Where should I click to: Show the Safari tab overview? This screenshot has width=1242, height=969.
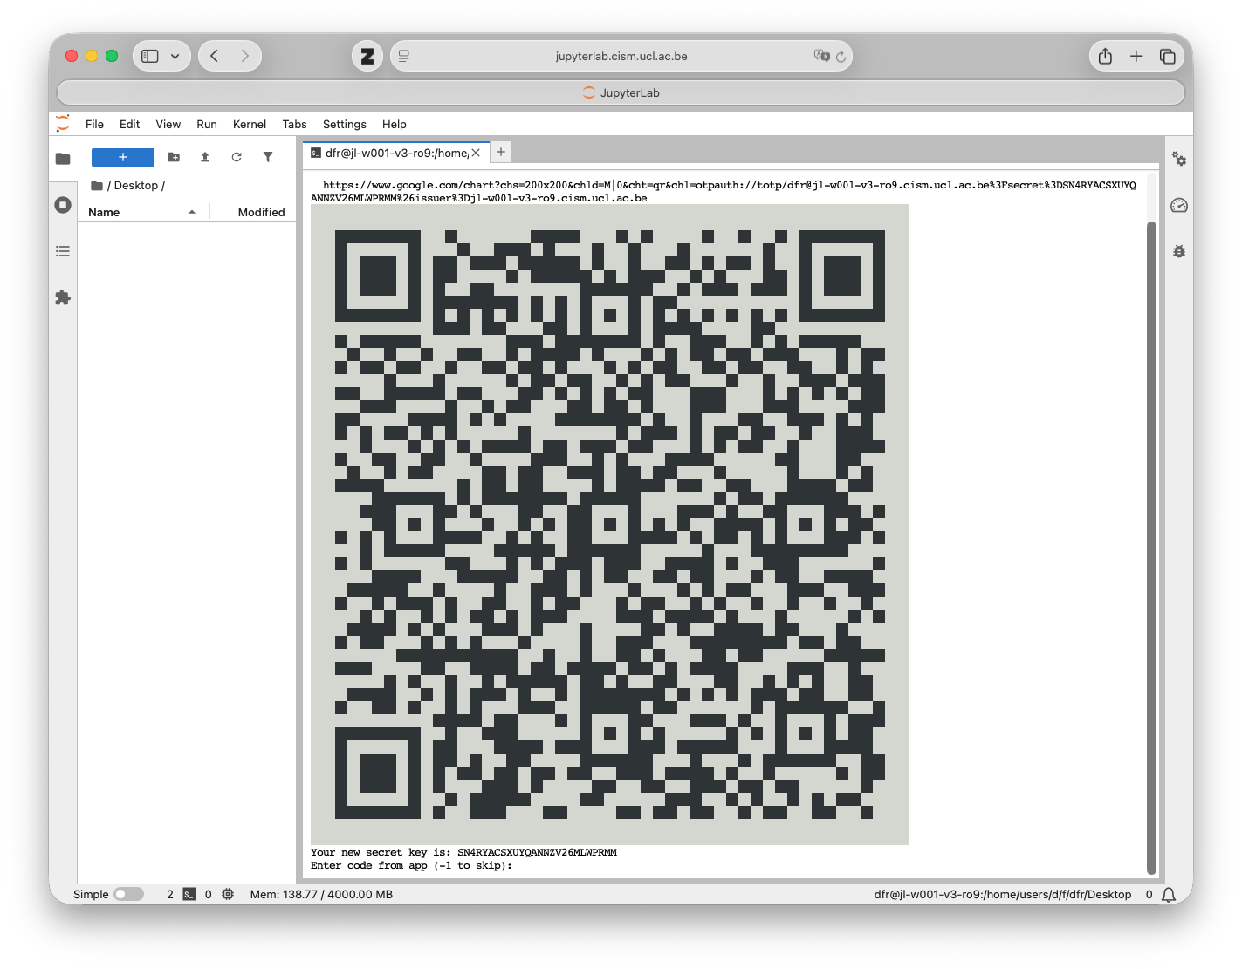click(x=1167, y=56)
